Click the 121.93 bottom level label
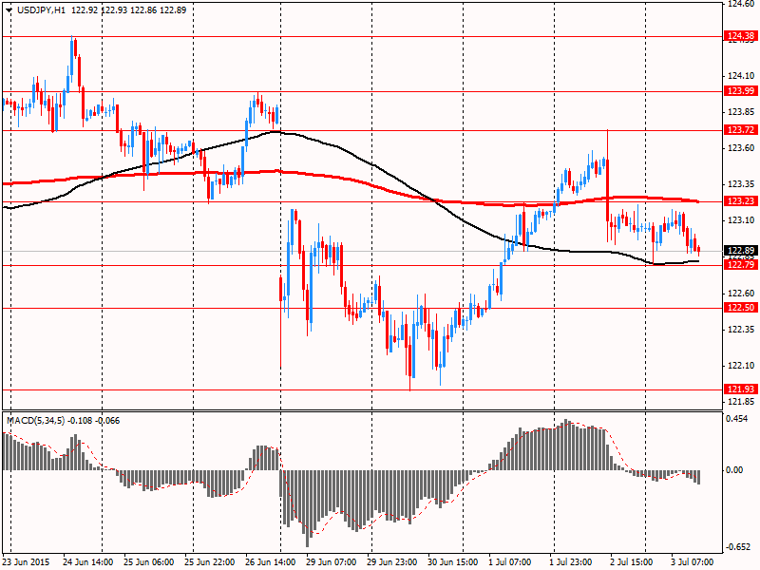This screenshot has width=760, height=570. (740, 389)
